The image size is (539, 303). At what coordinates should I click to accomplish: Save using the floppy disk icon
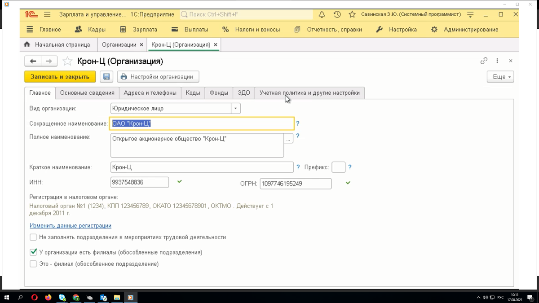(106, 77)
